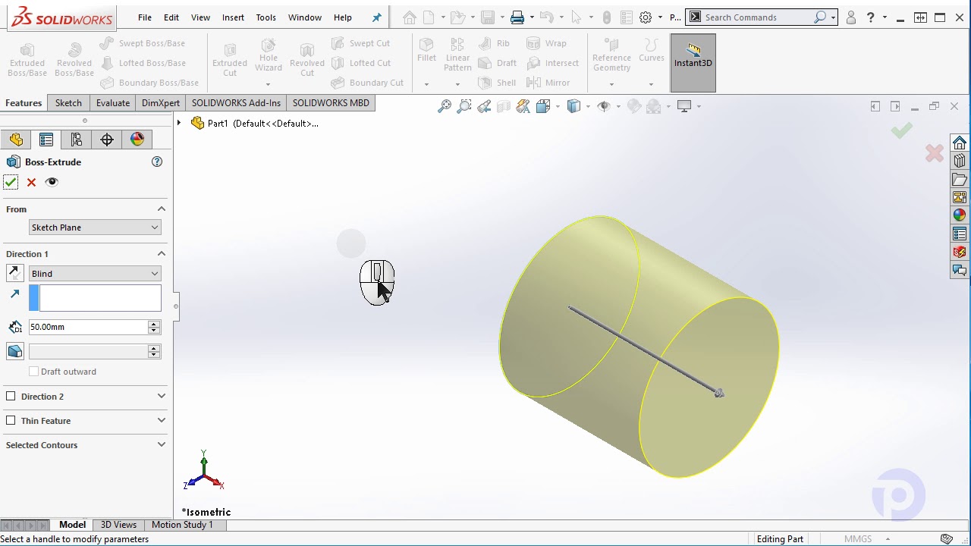Click red cancel X in graphics corner
The height and width of the screenshot is (546, 971).
[x=935, y=154]
